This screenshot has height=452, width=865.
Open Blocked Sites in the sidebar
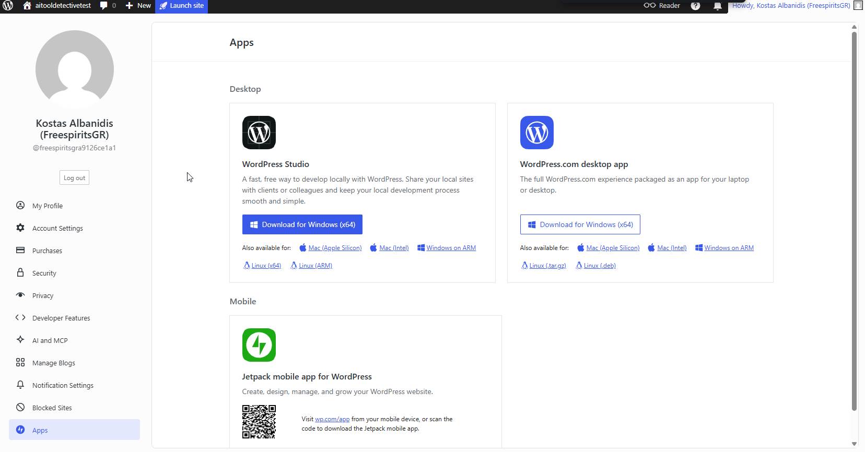click(x=74, y=408)
